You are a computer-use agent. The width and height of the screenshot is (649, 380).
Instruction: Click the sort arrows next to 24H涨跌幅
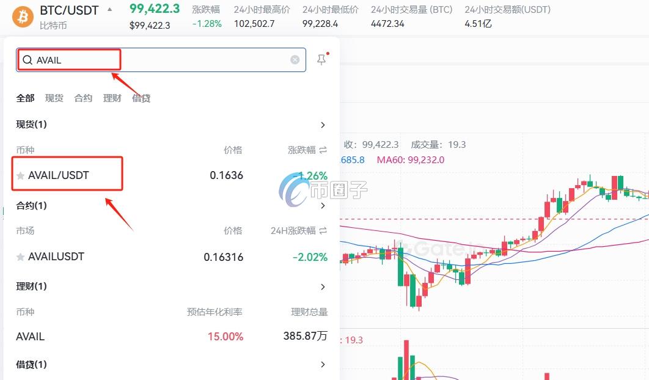coord(323,231)
